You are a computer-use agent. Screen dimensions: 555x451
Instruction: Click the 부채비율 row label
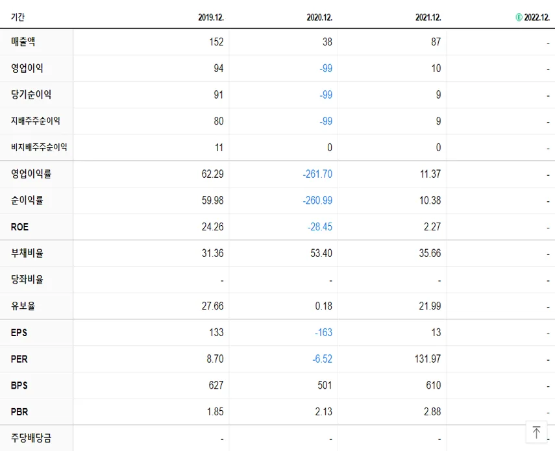27,253
